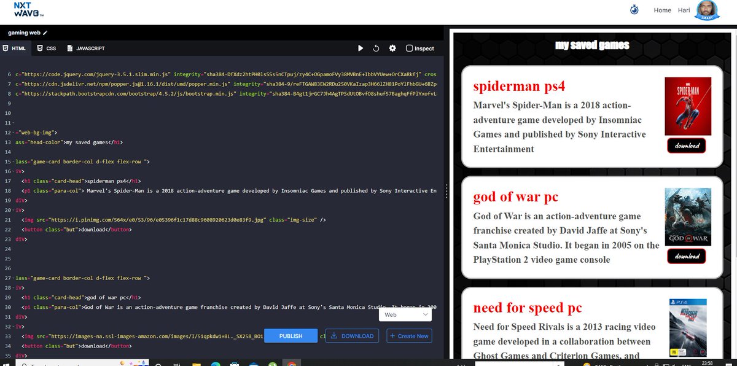The image size is (737, 366).
Task: Click code line 15 with the game-card class
Action: 83,162
